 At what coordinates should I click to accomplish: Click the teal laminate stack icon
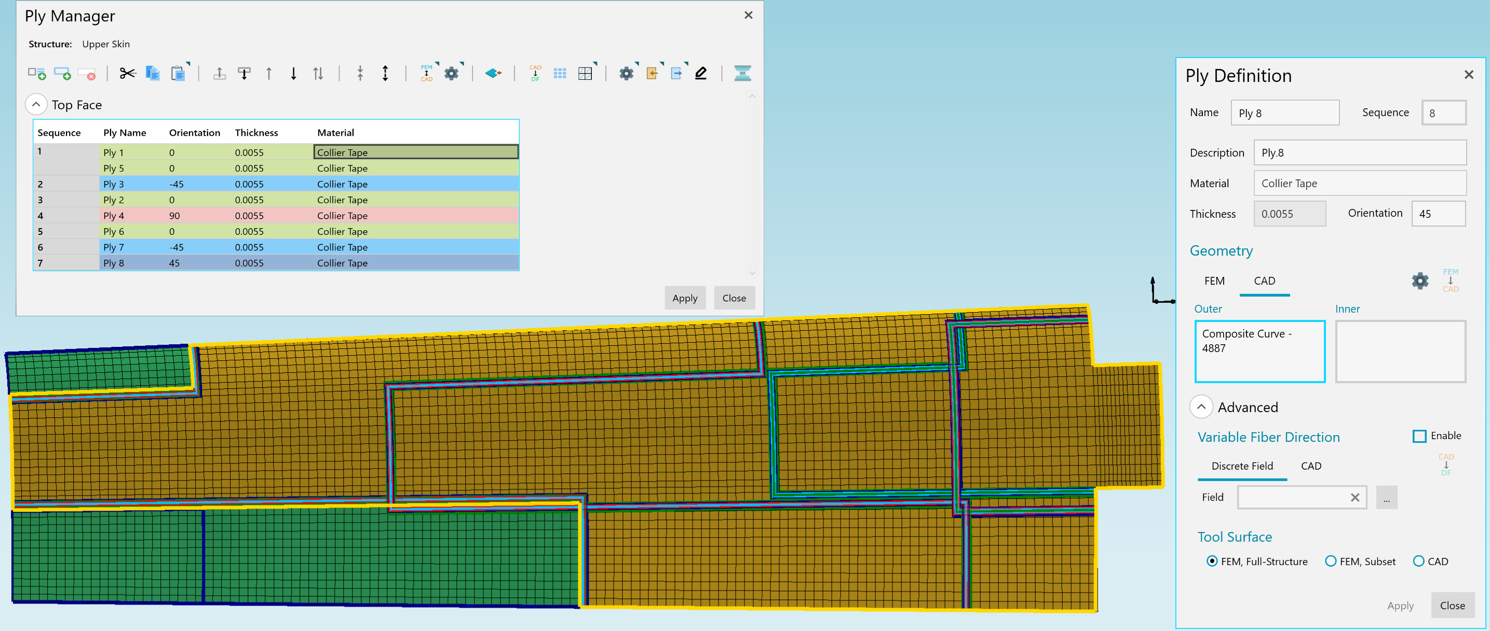742,74
